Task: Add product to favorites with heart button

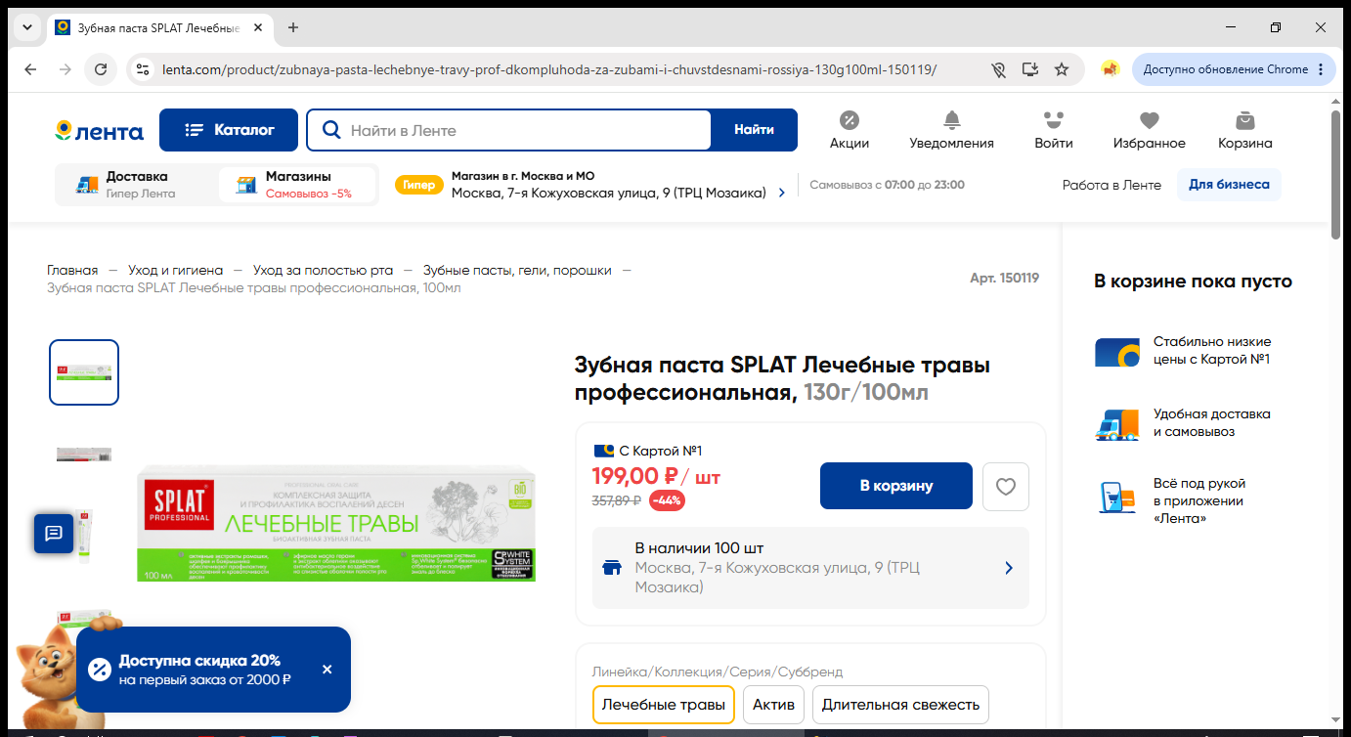Action: tap(1005, 486)
